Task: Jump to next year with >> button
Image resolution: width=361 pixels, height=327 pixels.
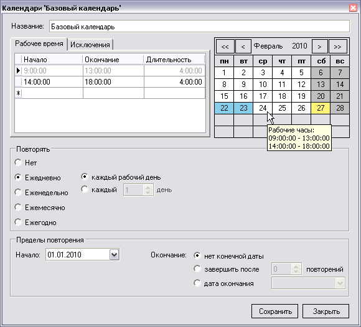Action: [x=338, y=47]
